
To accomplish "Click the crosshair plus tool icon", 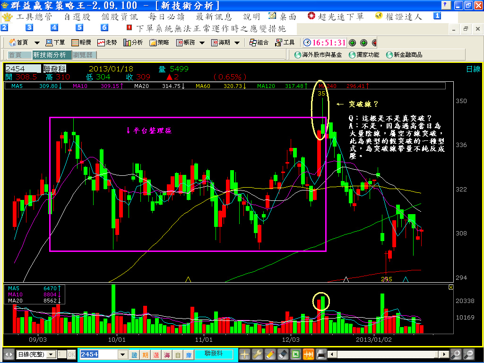I will tap(244, 354).
